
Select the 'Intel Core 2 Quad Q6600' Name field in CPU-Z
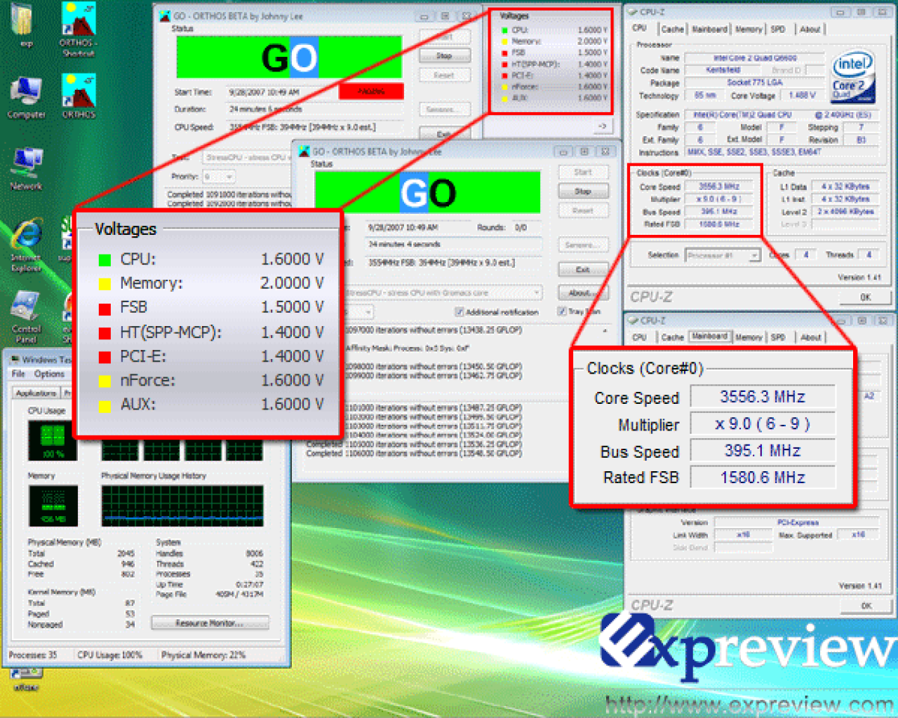[x=755, y=58]
